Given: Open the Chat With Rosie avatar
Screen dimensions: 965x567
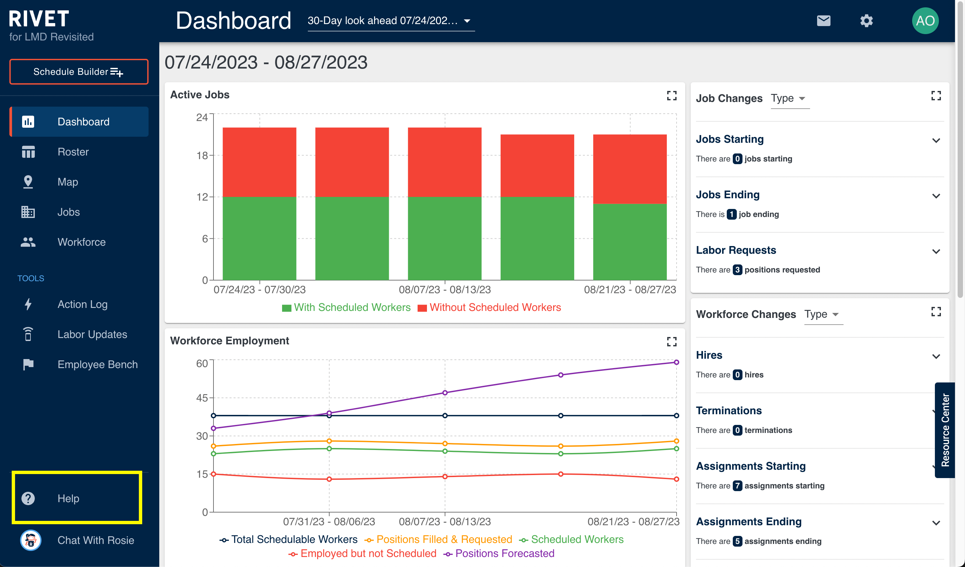Looking at the screenshot, I should (x=31, y=540).
